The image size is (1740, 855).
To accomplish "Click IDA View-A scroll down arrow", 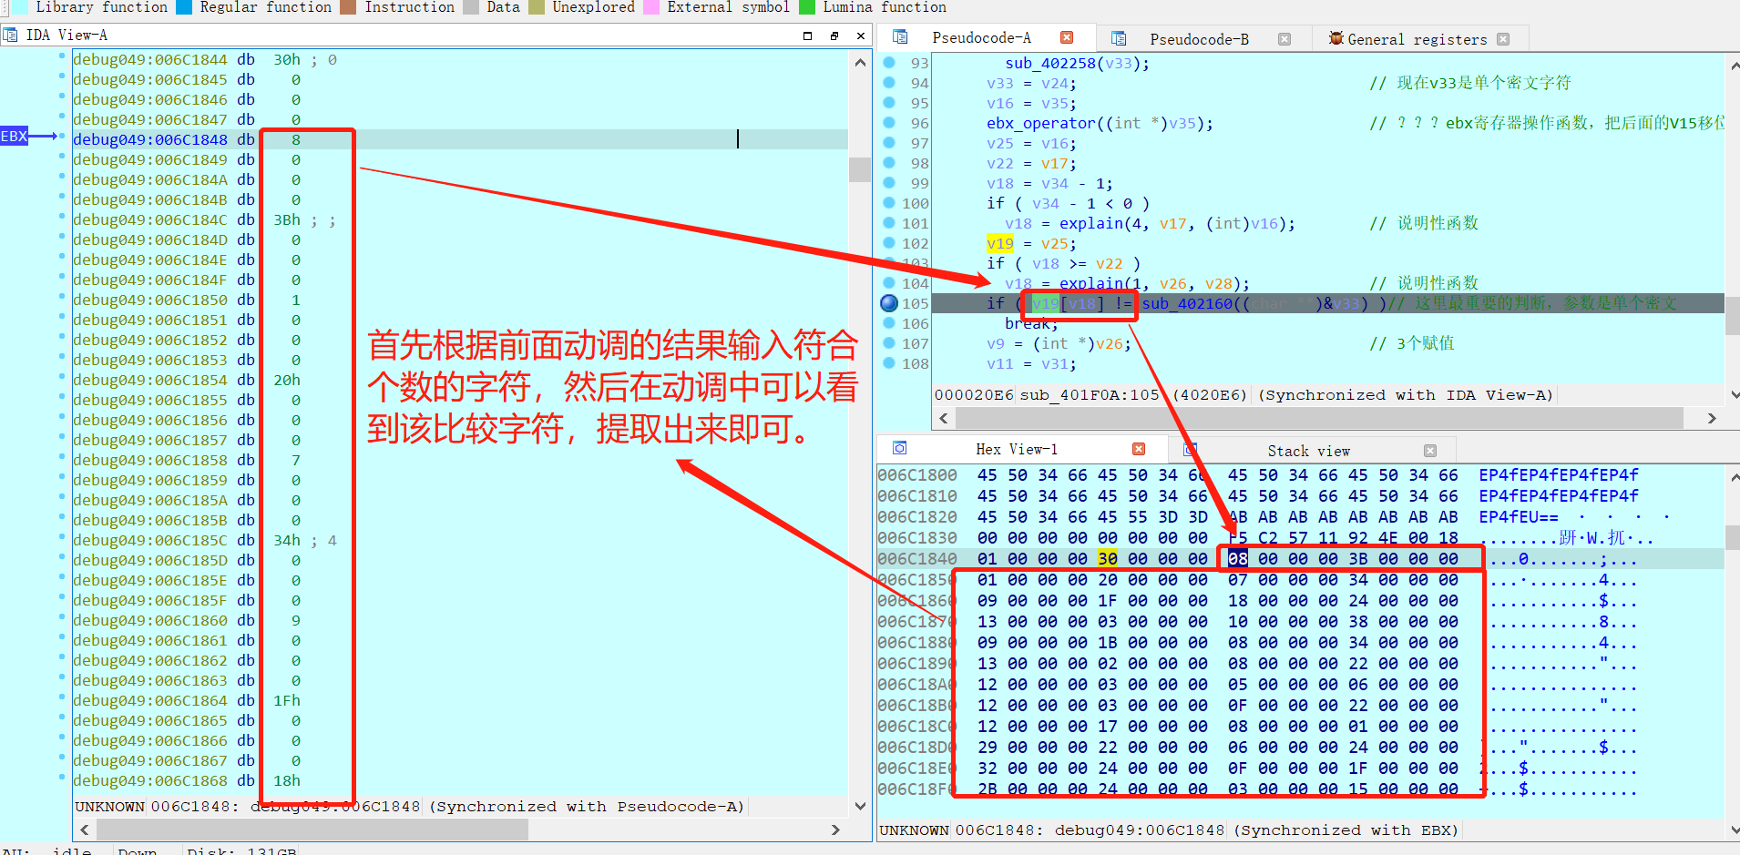I will 860,806.
